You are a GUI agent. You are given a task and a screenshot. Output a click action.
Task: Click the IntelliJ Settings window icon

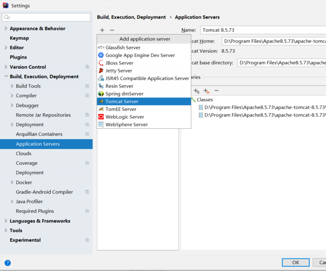pos(5,5)
